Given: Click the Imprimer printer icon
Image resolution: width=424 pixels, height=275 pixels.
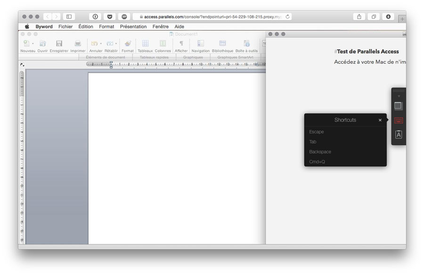Looking at the screenshot, I should coord(78,43).
